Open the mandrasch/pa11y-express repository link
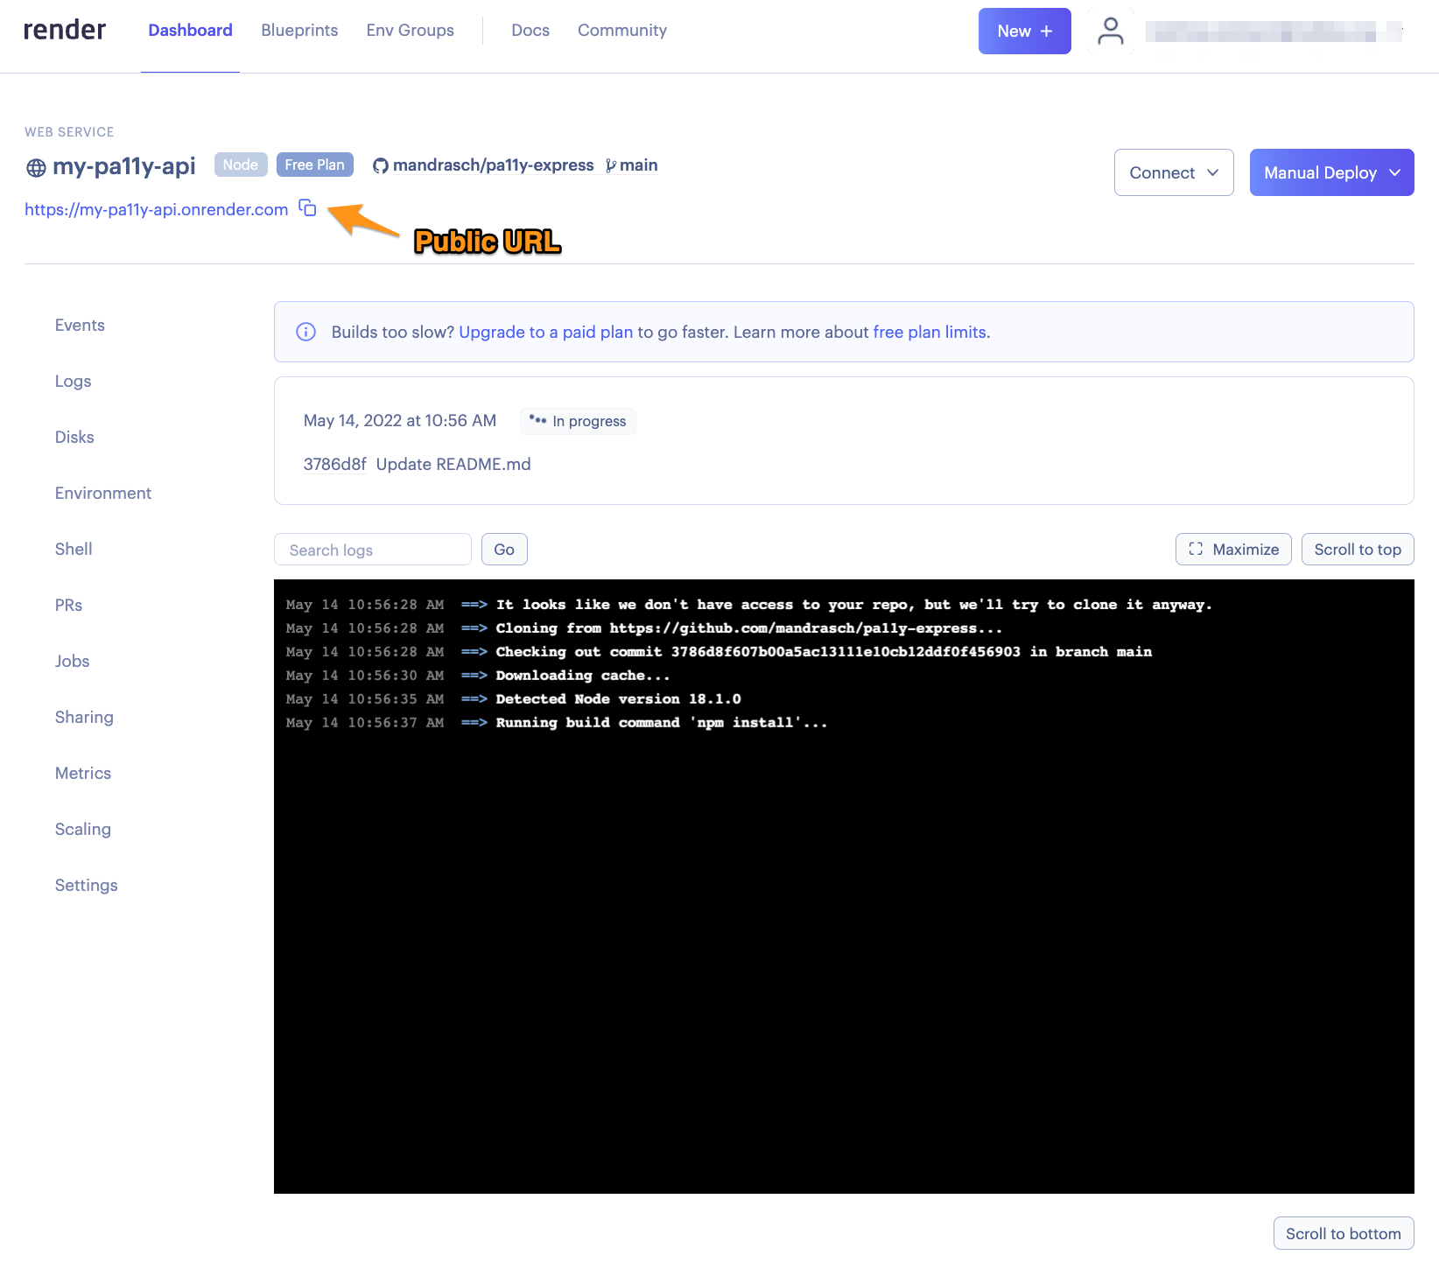This screenshot has width=1439, height=1262. coord(494,165)
